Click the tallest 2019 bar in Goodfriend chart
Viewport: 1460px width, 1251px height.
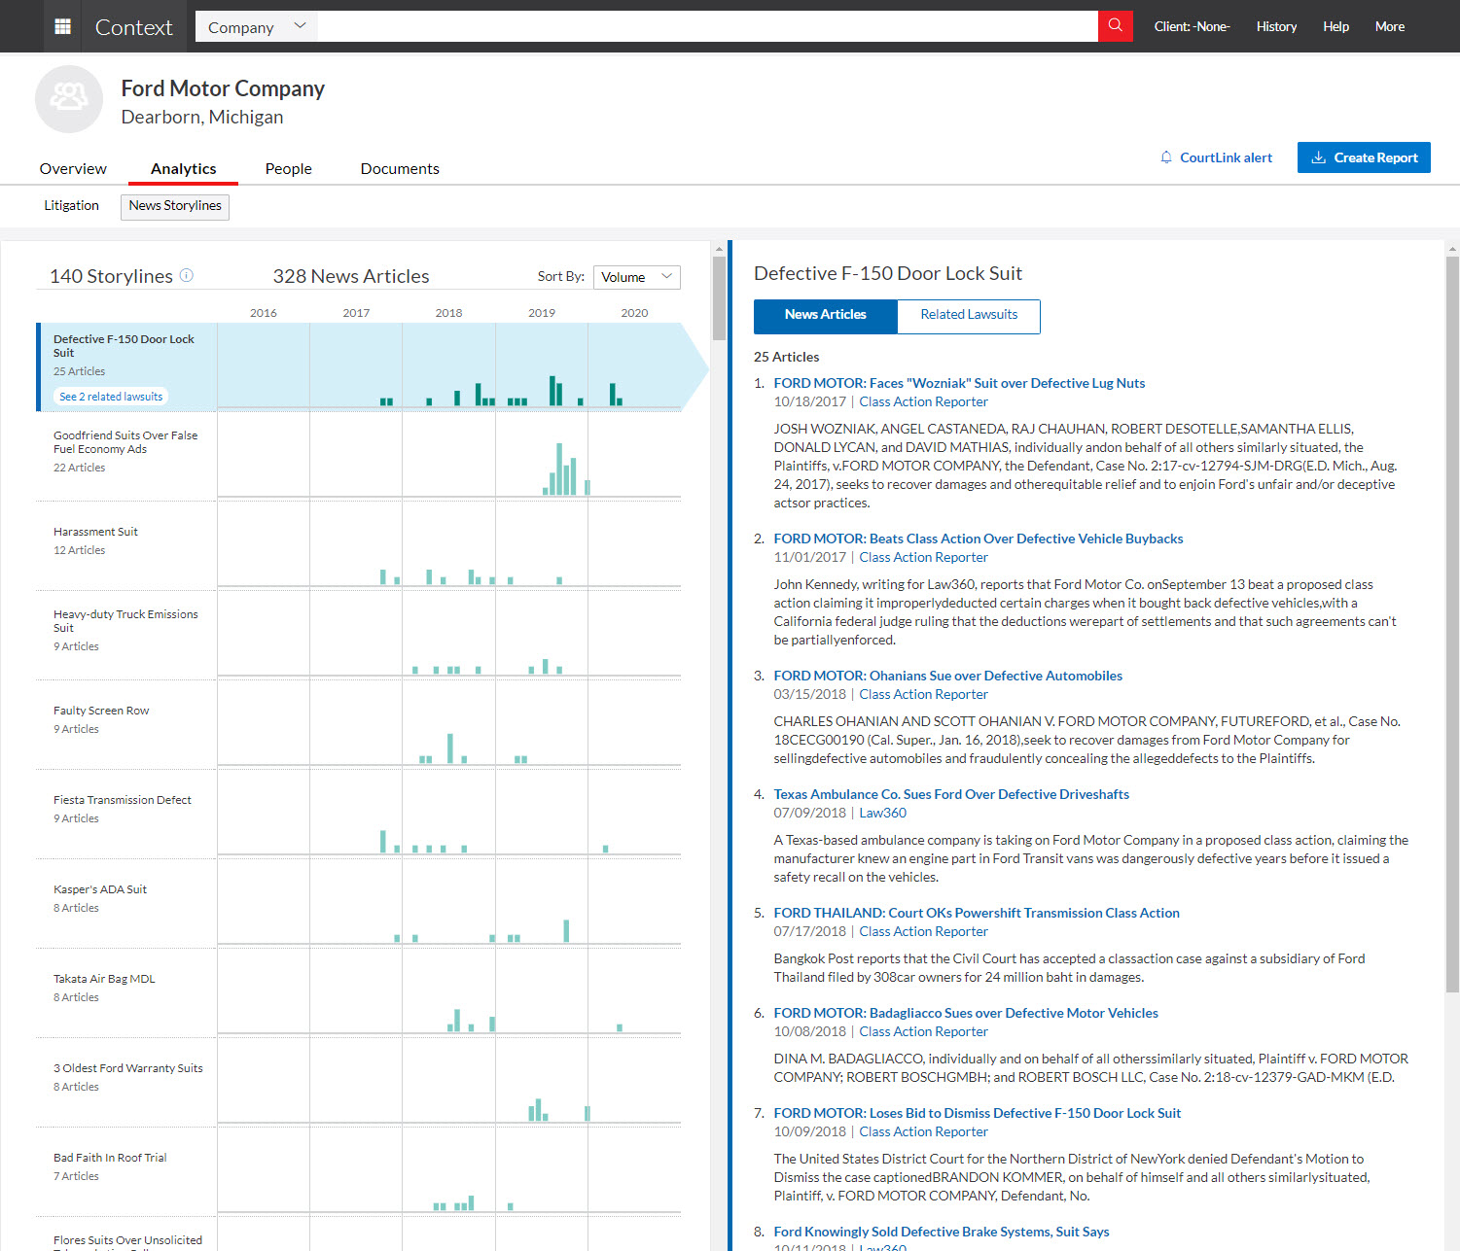[x=559, y=469]
